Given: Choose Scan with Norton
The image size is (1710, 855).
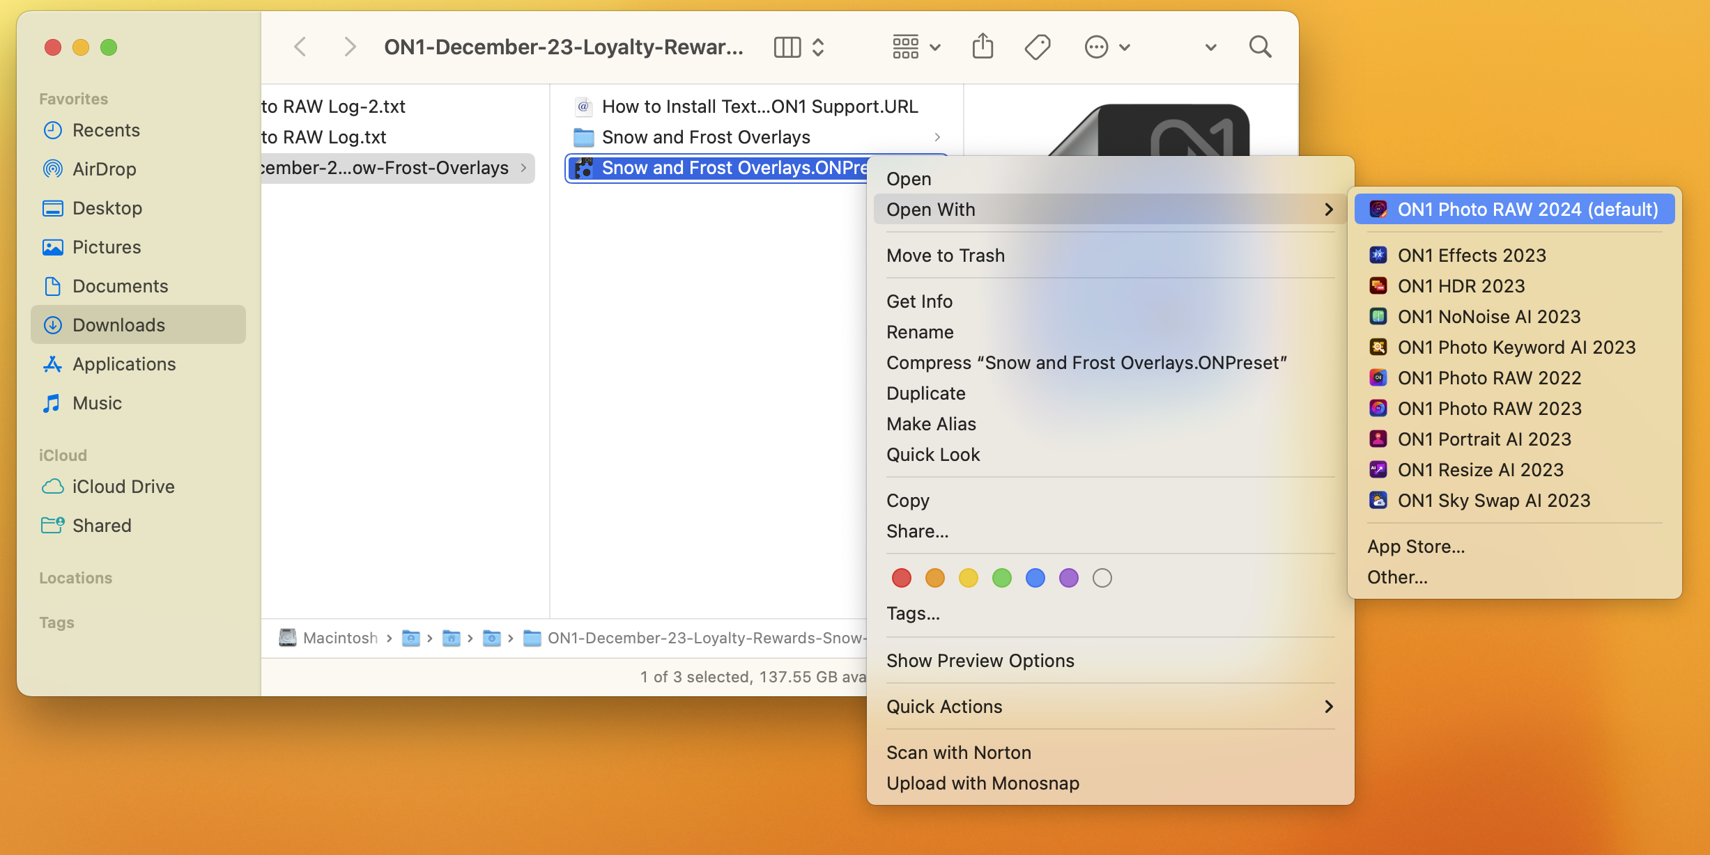Looking at the screenshot, I should (1110, 753).
